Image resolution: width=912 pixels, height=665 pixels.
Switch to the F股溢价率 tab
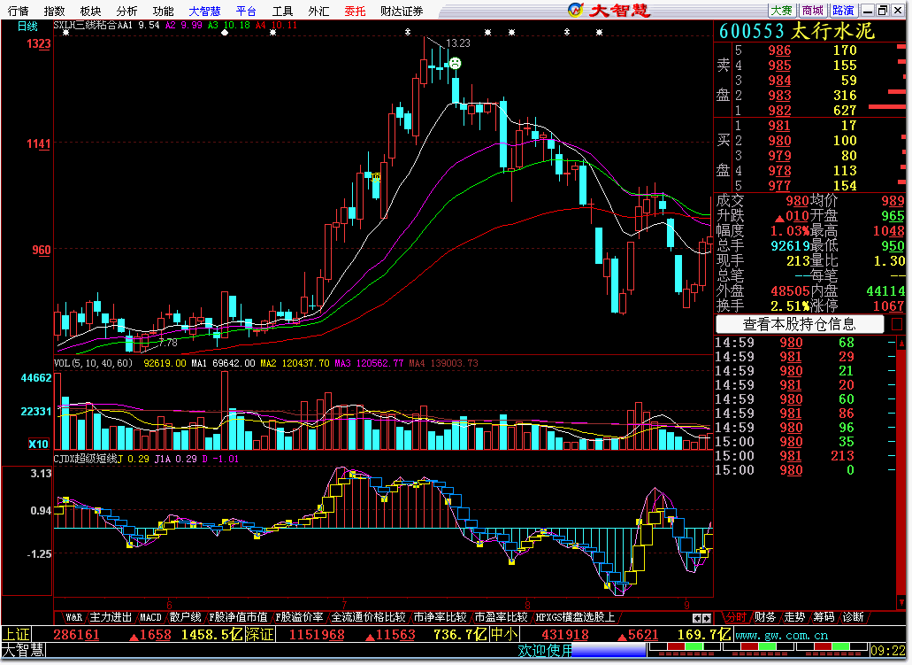point(300,617)
